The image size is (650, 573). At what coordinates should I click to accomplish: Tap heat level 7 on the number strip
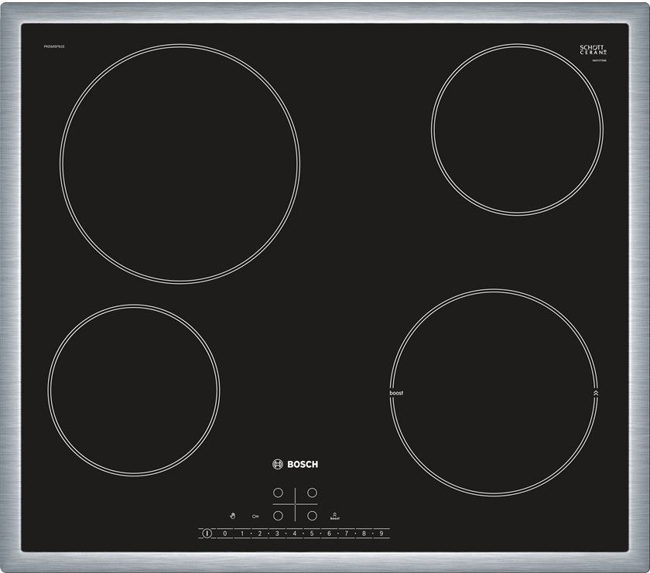347,534
